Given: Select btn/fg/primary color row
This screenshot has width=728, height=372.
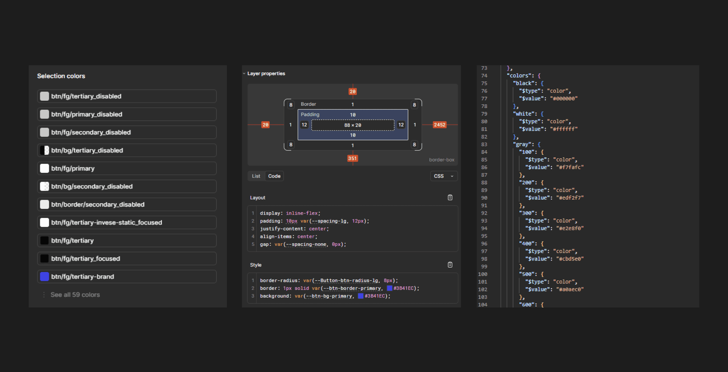Looking at the screenshot, I should [x=127, y=168].
